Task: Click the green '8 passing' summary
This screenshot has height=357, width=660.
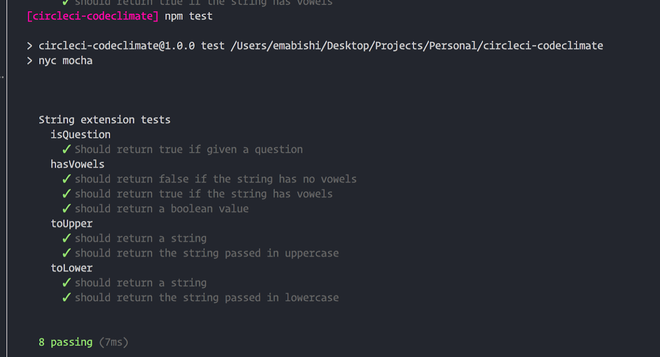Action: click(x=66, y=342)
